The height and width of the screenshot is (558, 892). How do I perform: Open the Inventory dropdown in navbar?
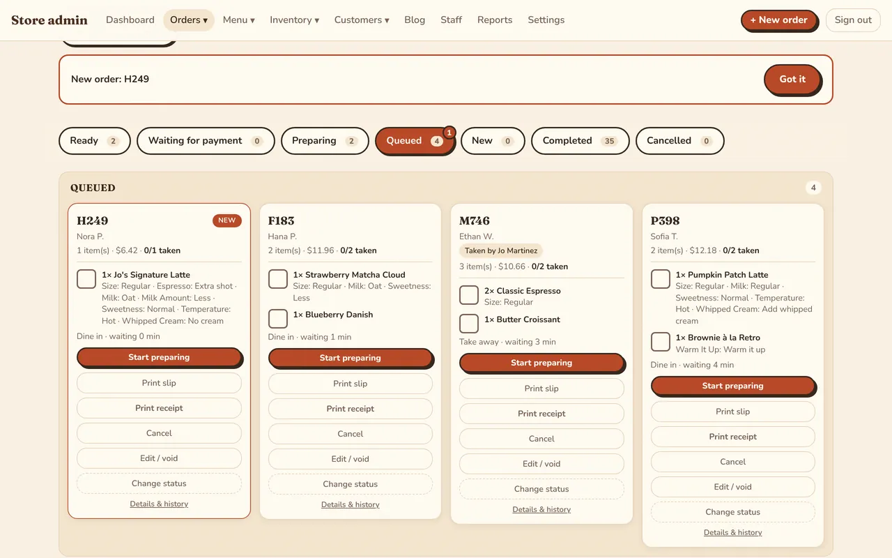coord(294,20)
